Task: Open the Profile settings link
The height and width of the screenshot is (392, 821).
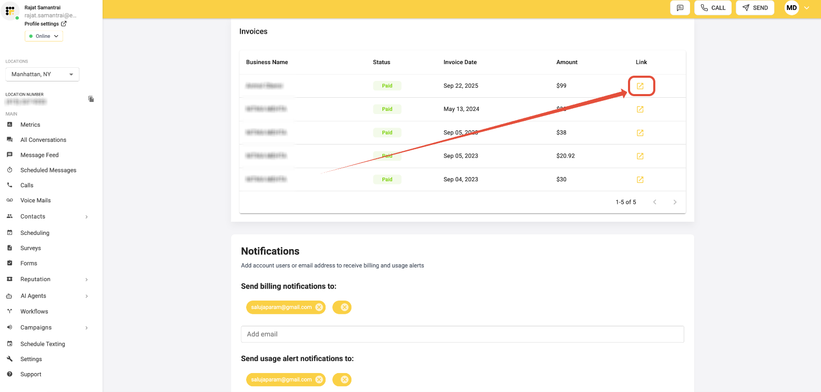Action: (45, 24)
